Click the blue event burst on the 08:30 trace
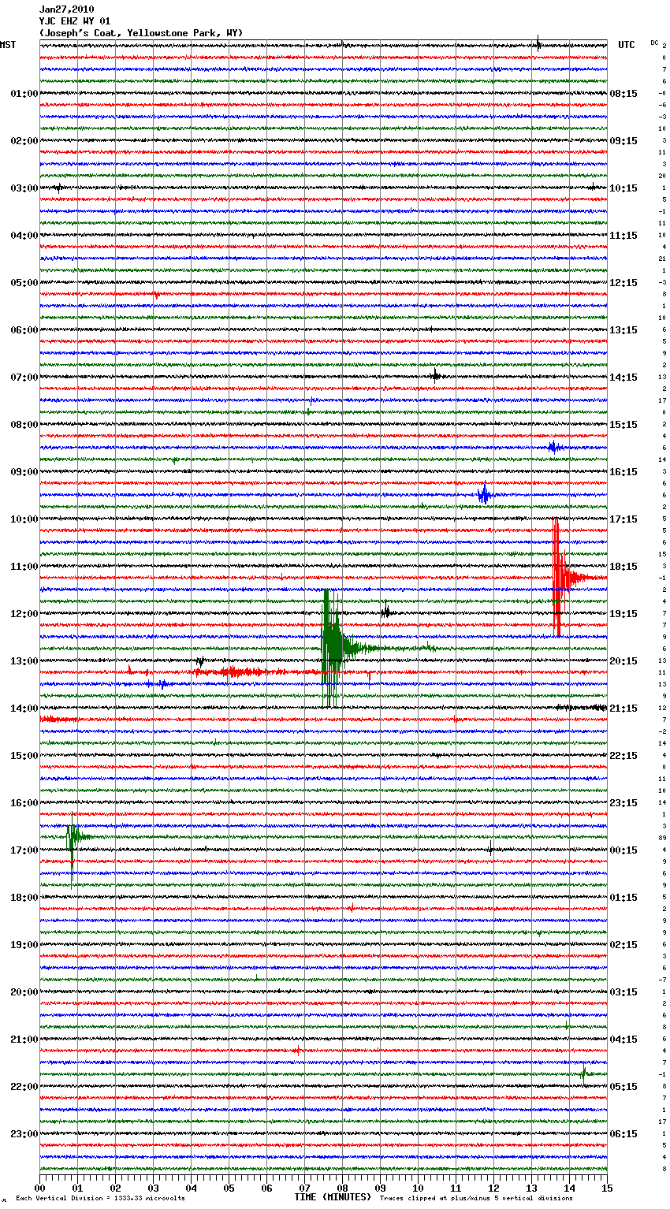670x1209 pixels. click(554, 448)
